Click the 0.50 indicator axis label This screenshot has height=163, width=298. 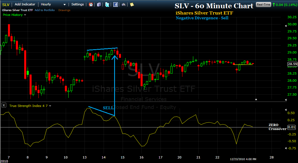[291, 113]
